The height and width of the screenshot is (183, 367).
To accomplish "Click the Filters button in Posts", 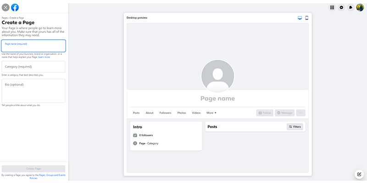I will (x=295, y=127).
